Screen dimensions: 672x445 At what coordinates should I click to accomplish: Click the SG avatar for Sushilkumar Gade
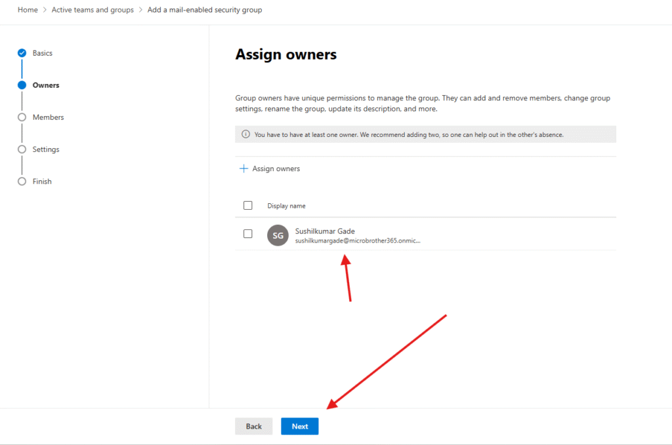click(278, 235)
